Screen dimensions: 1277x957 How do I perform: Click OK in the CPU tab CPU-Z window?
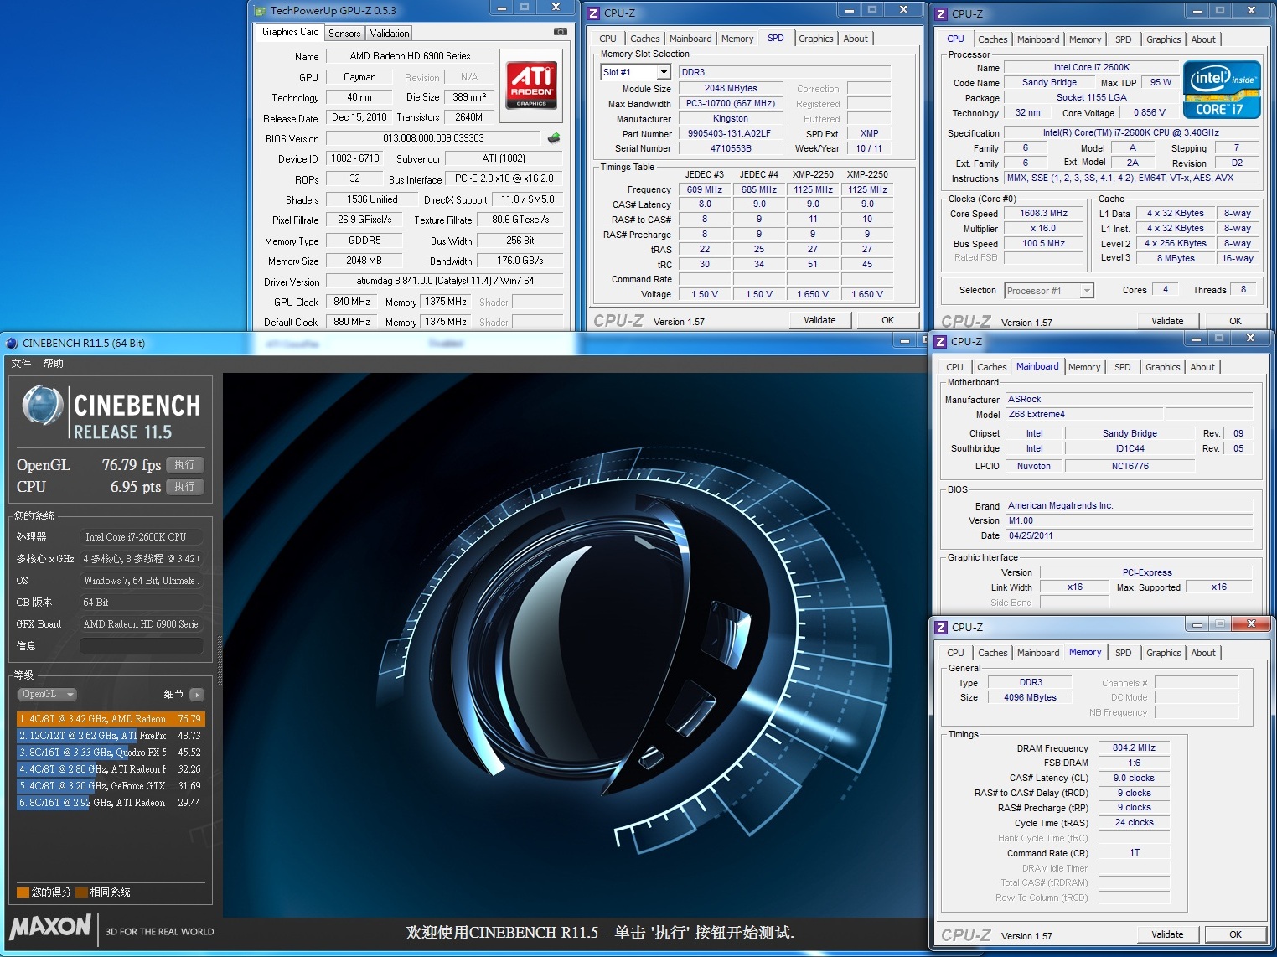(1235, 321)
